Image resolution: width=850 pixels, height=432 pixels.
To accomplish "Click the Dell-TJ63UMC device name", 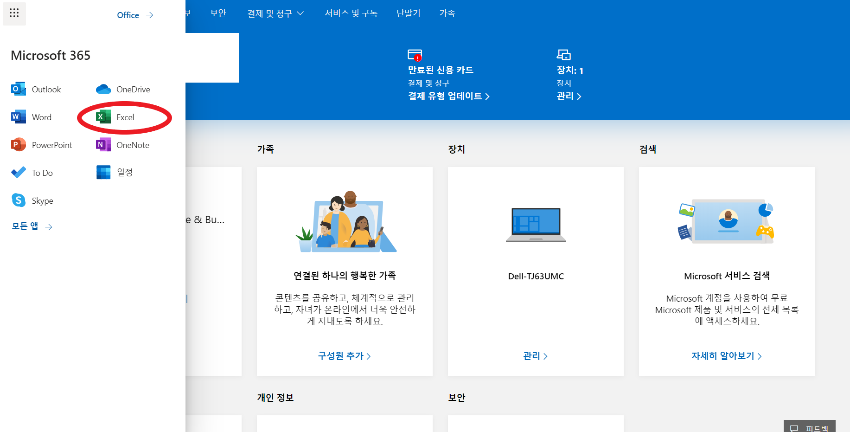I will (536, 276).
